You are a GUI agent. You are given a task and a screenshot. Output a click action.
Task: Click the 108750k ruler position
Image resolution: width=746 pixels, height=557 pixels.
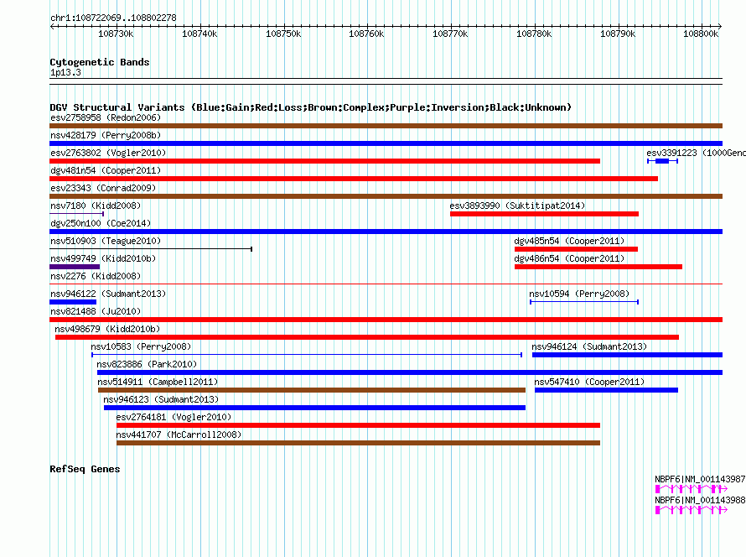tap(283, 34)
